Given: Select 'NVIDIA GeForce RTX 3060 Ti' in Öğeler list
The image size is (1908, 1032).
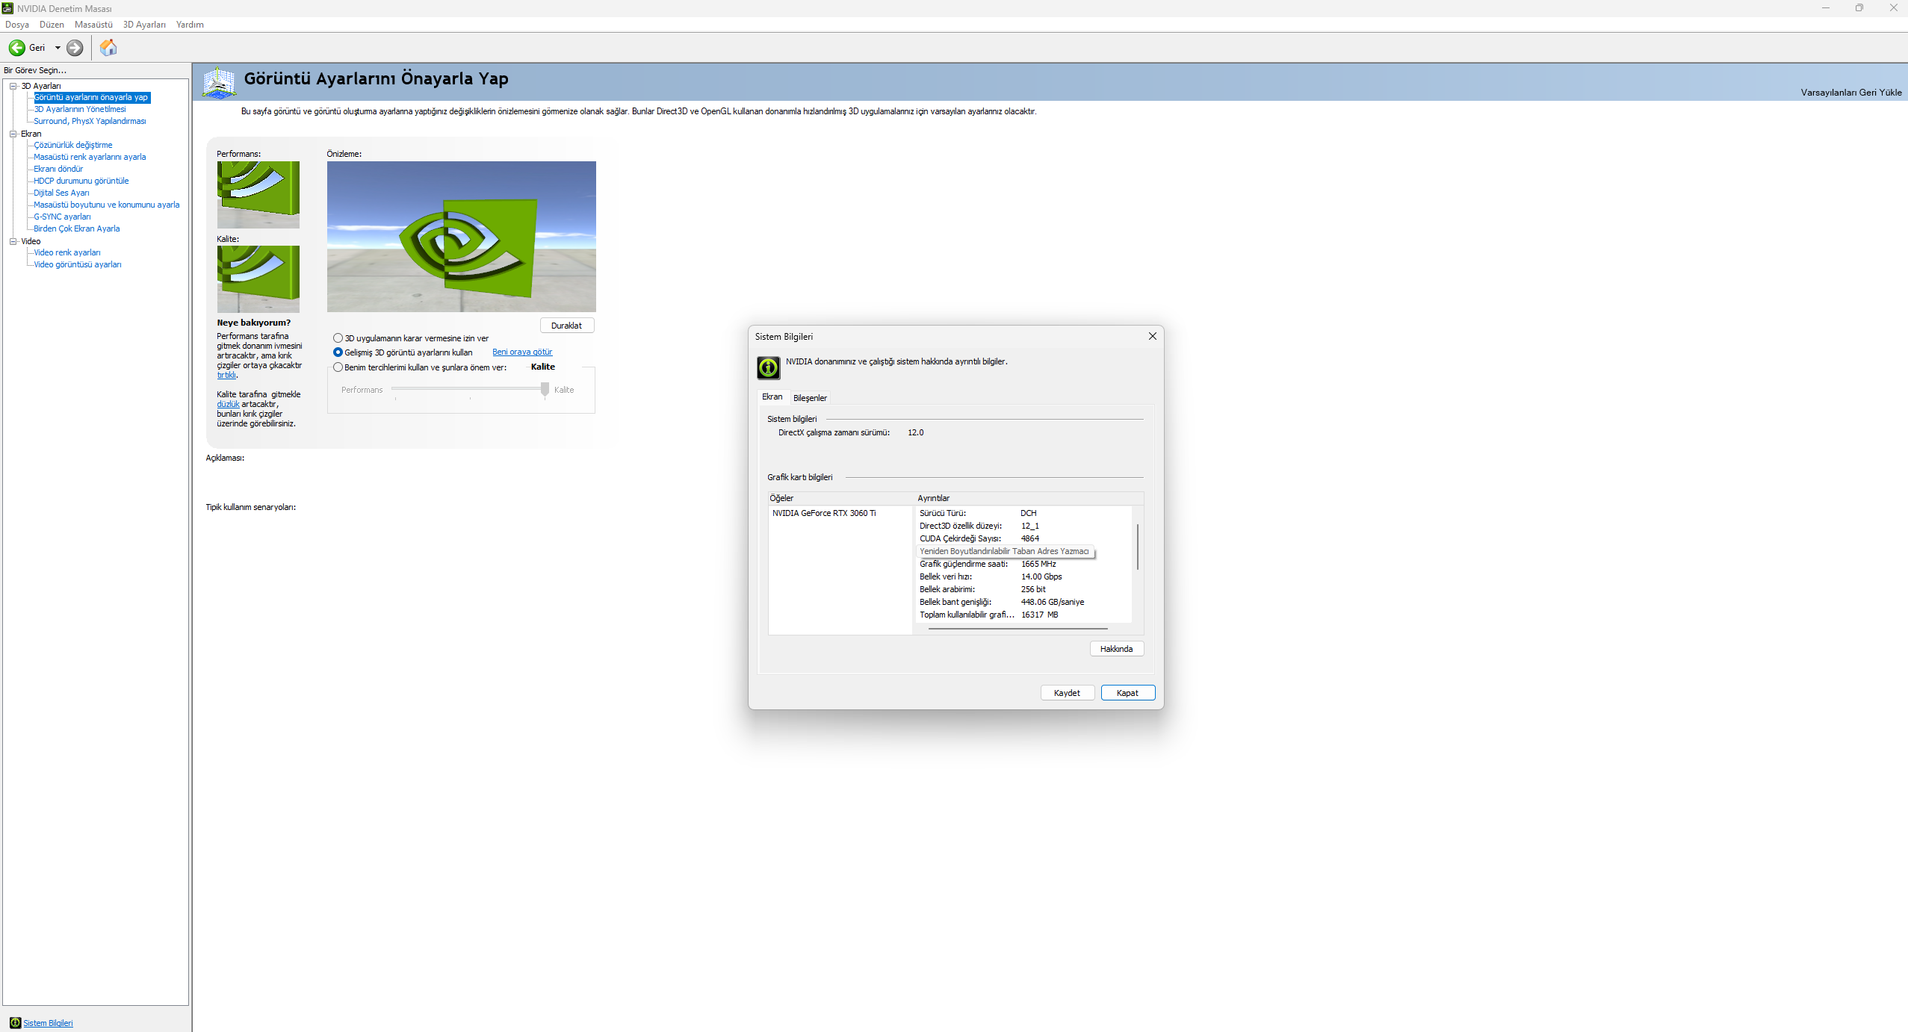Looking at the screenshot, I should pos(824,513).
